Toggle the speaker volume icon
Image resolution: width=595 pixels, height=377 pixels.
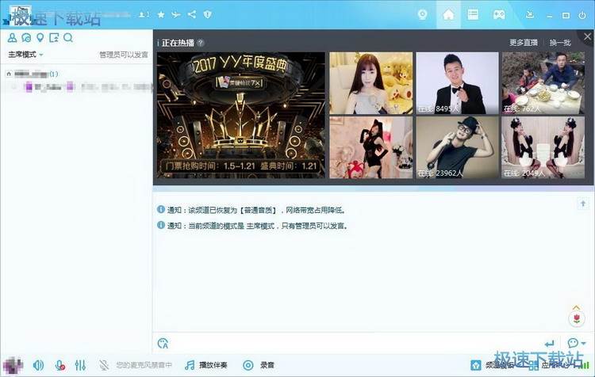[x=38, y=365]
